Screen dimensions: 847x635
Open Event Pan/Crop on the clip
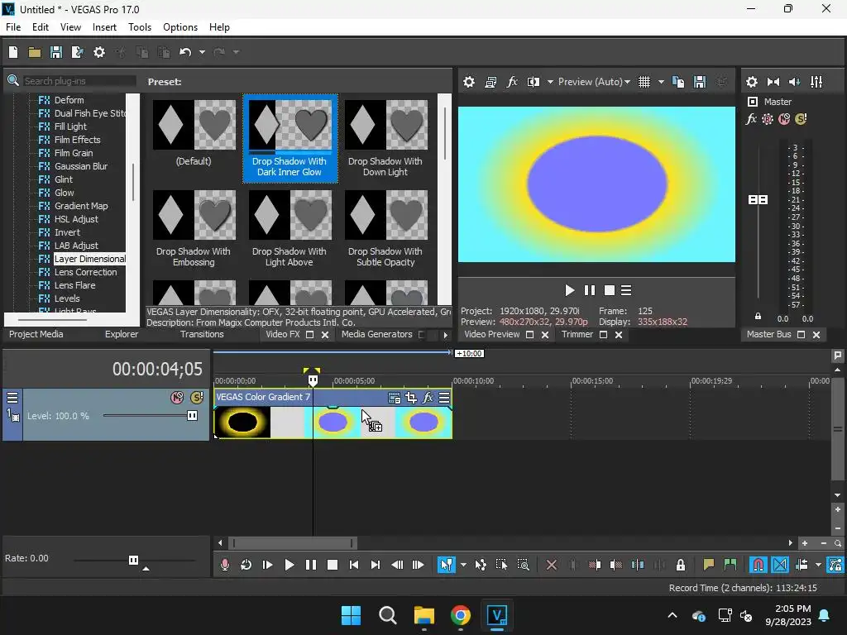pyautogui.click(x=411, y=398)
